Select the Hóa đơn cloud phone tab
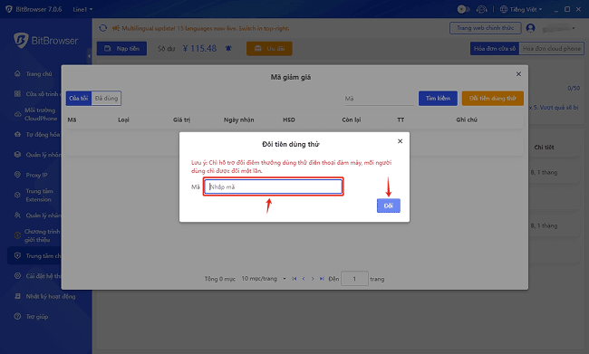 click(x=552, y=48)
